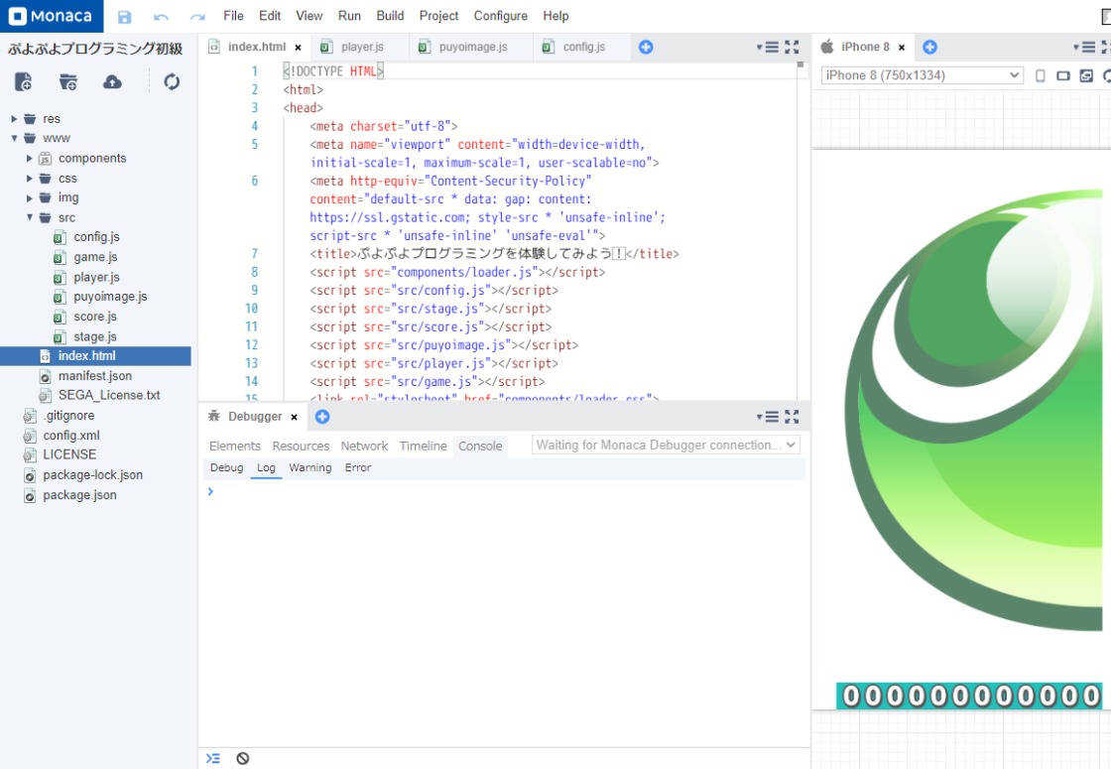The width and height of the screenshot is (1111, 769).
Task: Clear the console output
Action: 242,758
